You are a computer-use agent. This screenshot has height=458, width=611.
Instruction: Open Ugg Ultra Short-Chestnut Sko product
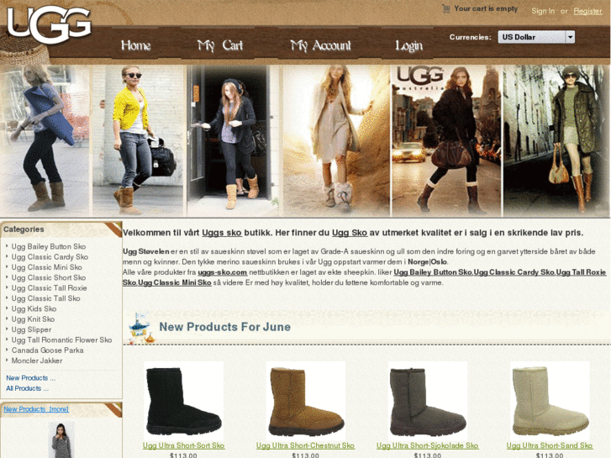click(x=306, y=445)
